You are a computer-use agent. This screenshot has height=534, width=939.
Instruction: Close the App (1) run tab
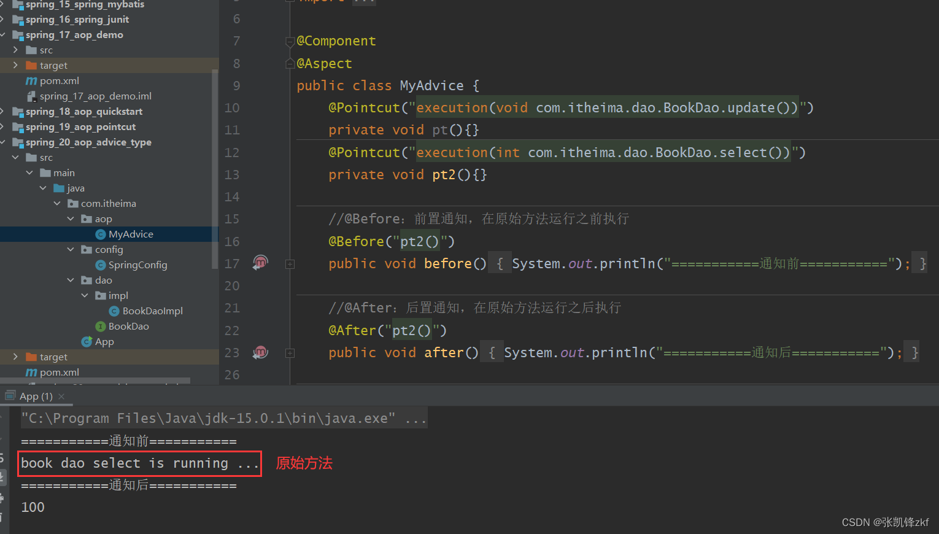tap(61, 397)
